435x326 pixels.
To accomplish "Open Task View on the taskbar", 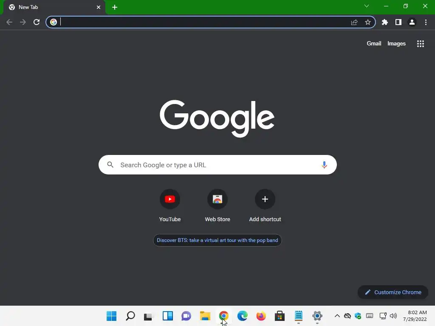I will click(x=149, y=316).
